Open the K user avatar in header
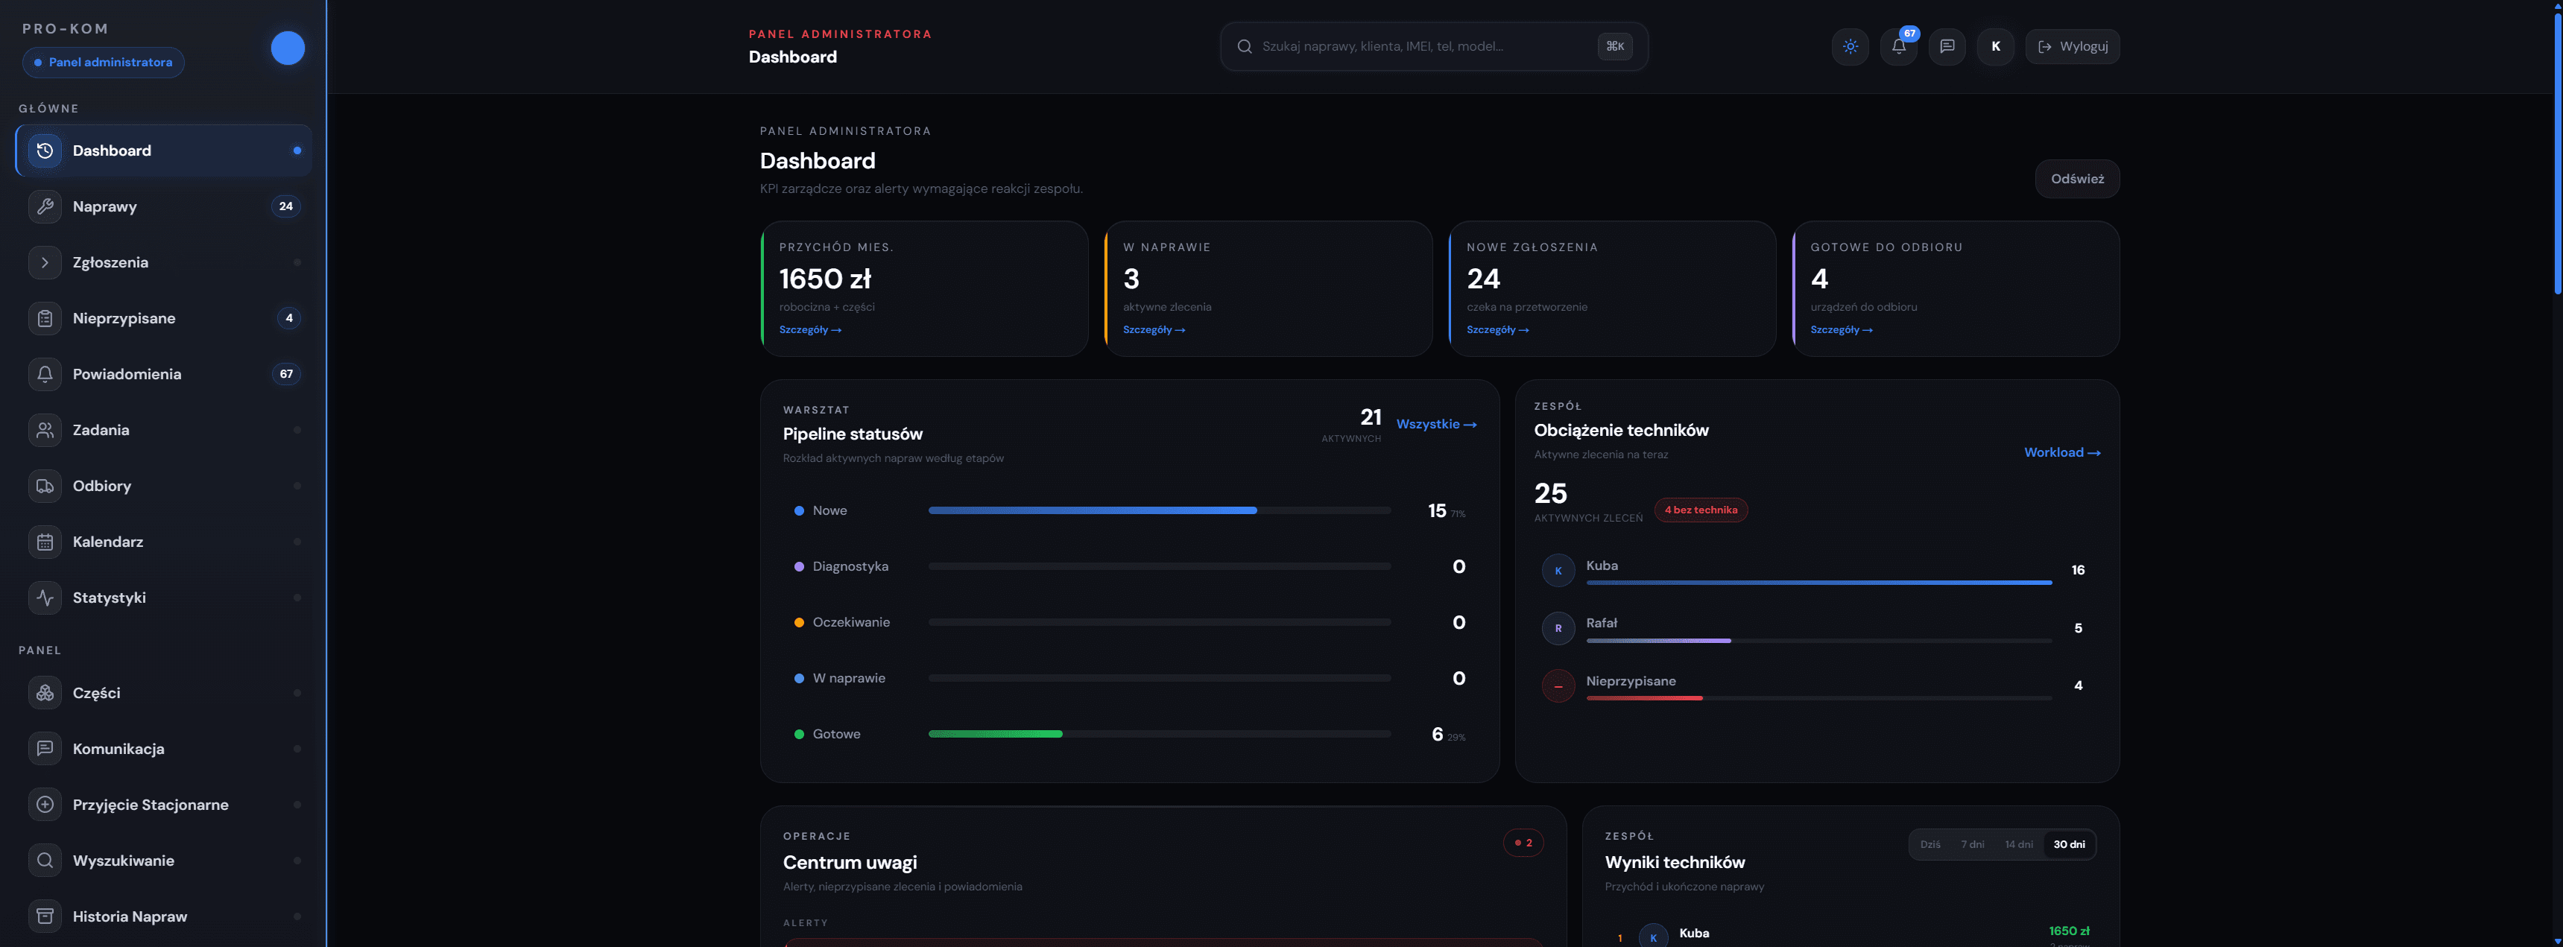The image size is (2563, 947). (1995, 45)
